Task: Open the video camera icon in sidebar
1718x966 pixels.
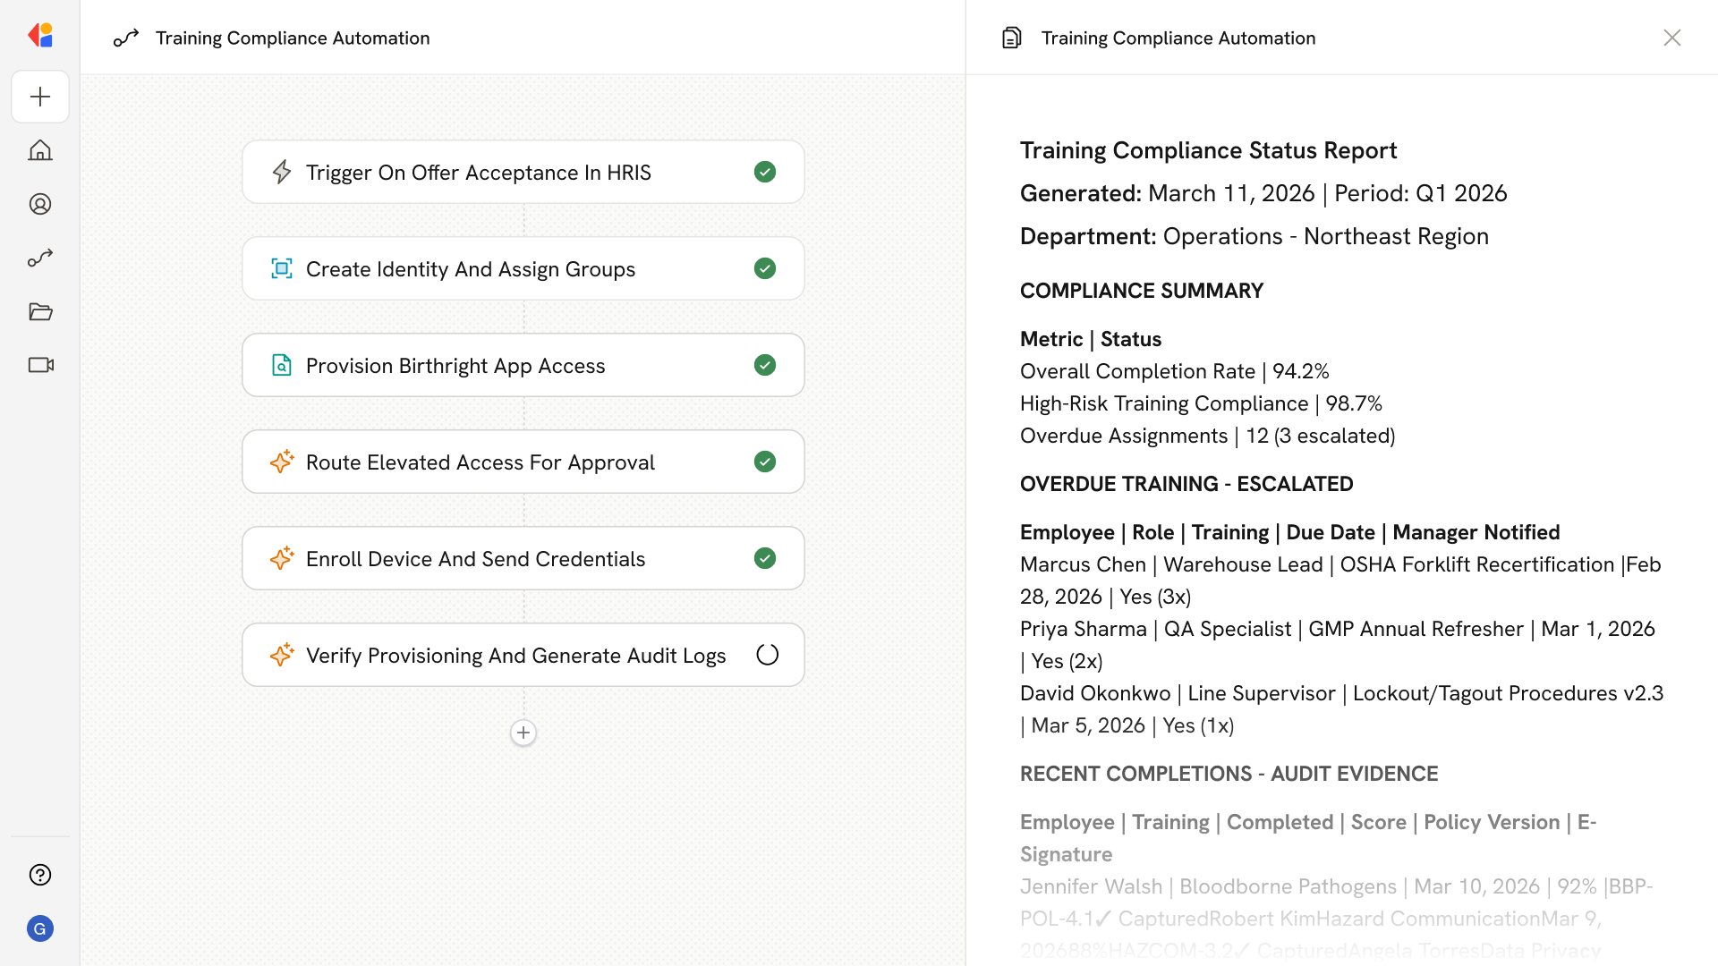Action: (x=40, y=365)
